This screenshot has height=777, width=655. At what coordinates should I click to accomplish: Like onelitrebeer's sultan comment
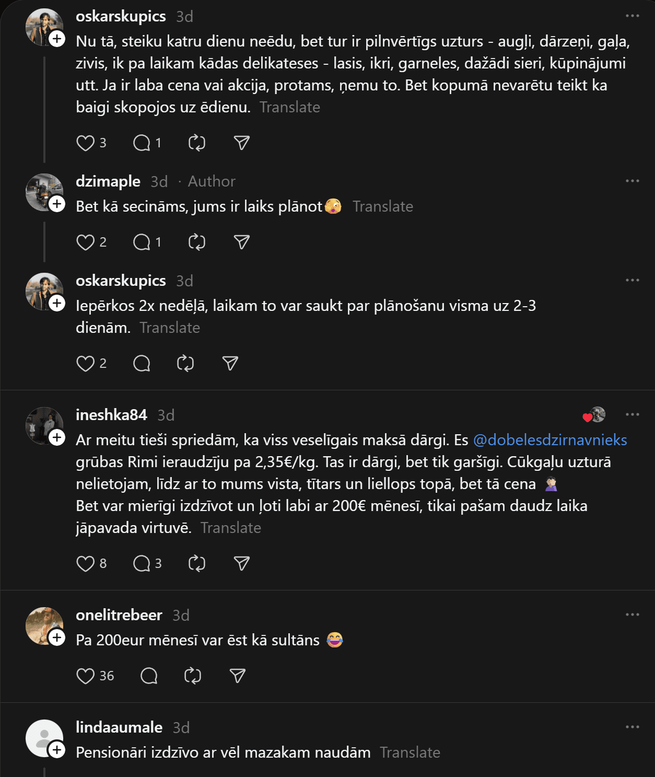click(85, 676)
